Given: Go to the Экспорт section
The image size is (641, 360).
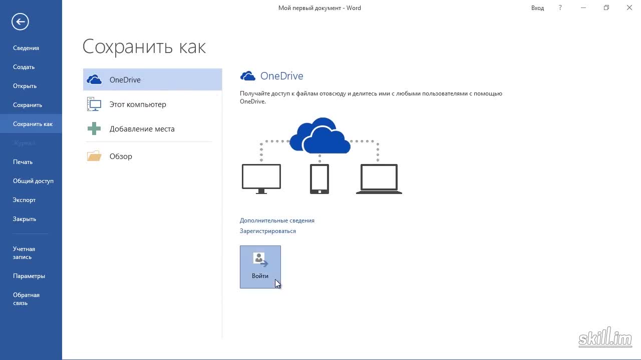Looking at the screenshot, I should click(x=31, y=200).
